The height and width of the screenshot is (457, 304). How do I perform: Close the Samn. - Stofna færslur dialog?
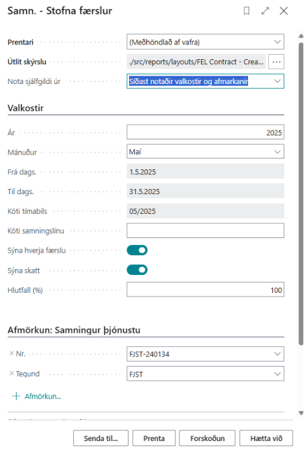point(284,11)
